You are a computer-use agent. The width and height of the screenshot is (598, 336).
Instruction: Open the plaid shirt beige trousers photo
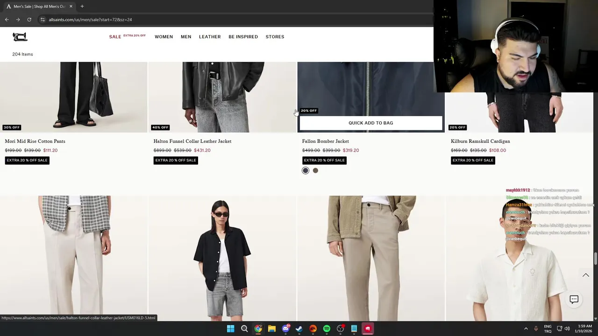click(73, 258)
